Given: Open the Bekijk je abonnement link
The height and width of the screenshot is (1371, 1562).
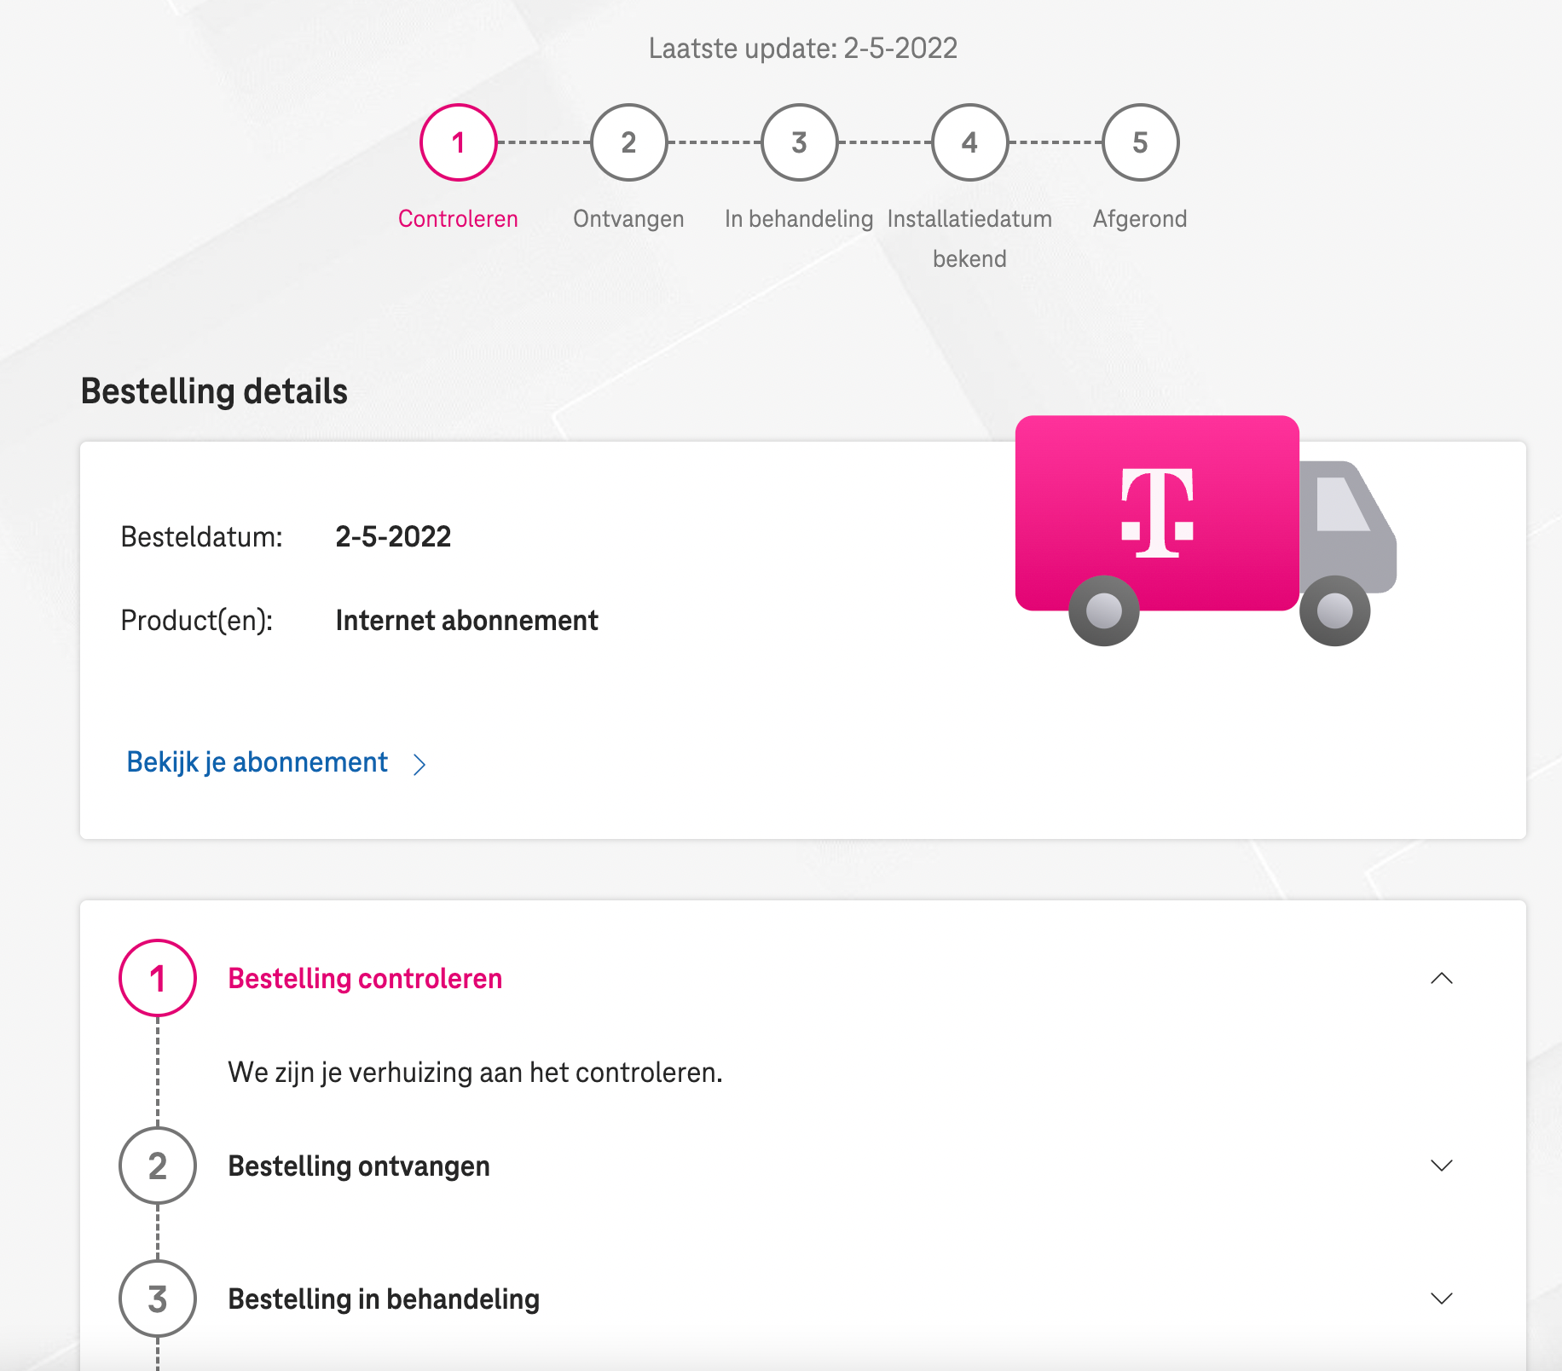Looking at the screenshot, I should pos(257,762).
